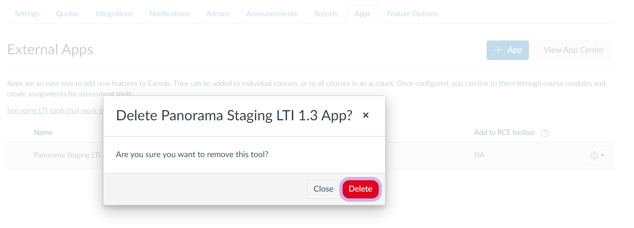Follow the See some LTI tools link
Screen dimensions: 634x228
55,111
